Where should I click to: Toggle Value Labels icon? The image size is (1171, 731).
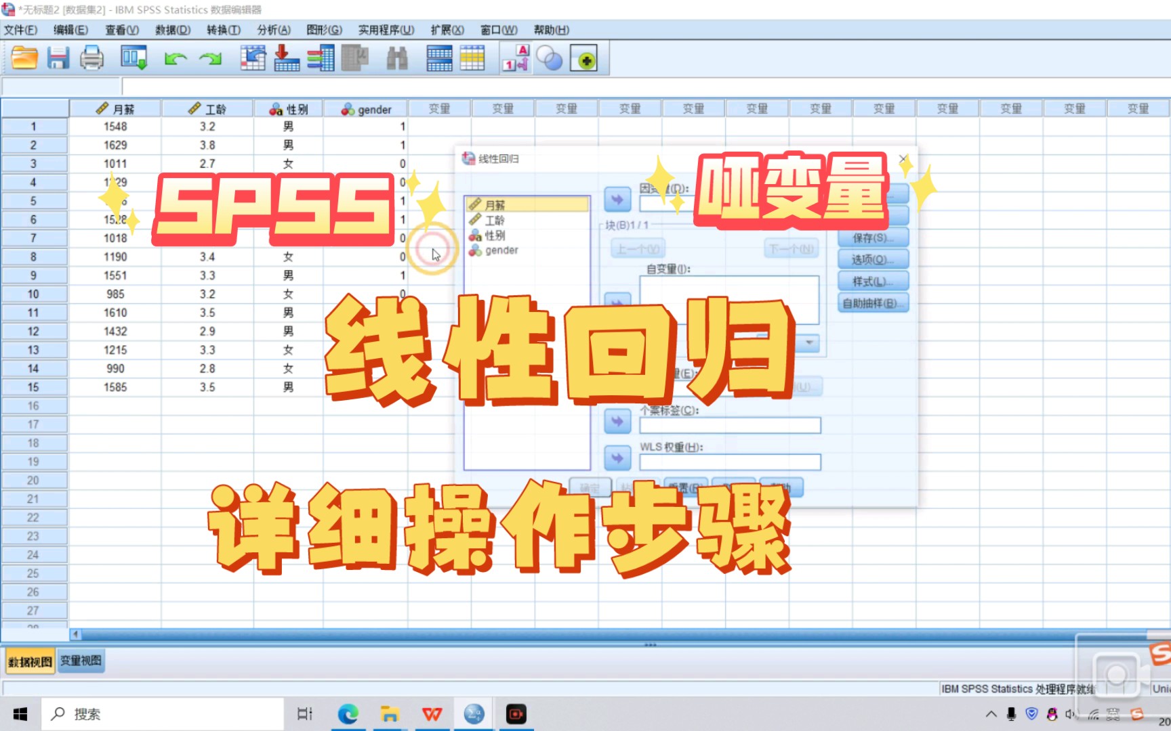pos(516,58)
